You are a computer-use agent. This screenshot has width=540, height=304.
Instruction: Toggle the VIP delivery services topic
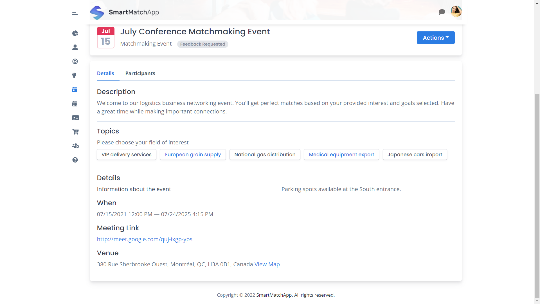click(x=126, y=155)
